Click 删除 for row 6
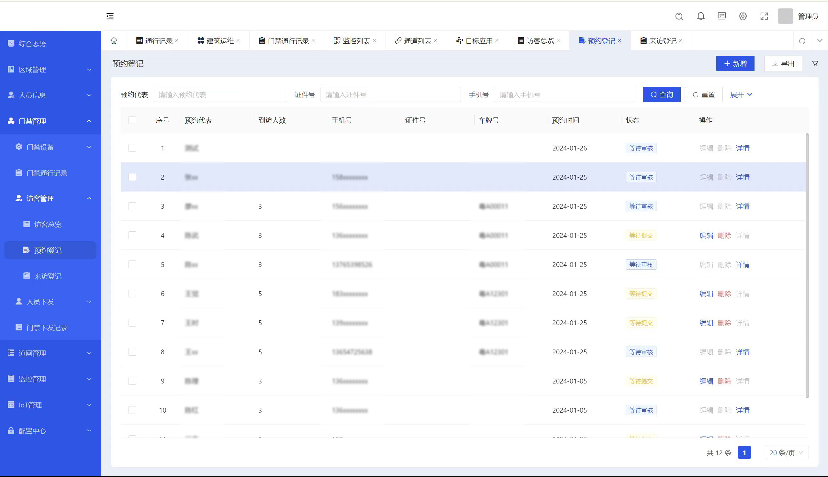This screenshot has height=477, width=828. point(724,294)
